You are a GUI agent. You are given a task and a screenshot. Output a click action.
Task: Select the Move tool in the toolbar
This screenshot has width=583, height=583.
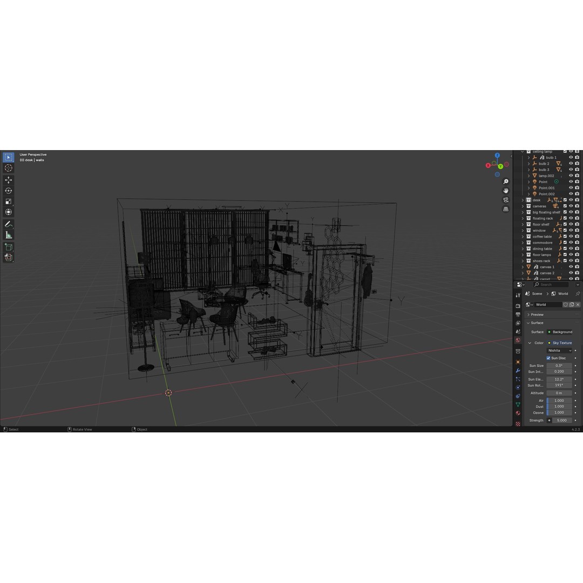pos(8,180)
